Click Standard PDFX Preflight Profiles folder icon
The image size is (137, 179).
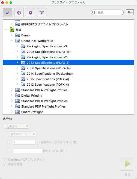(17, 101)
